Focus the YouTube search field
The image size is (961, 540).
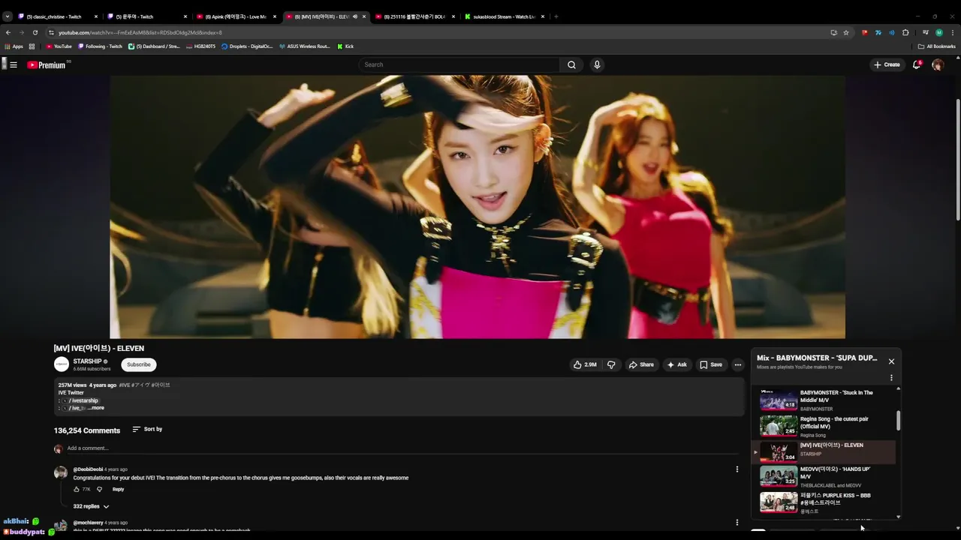(x=459, y=64)
